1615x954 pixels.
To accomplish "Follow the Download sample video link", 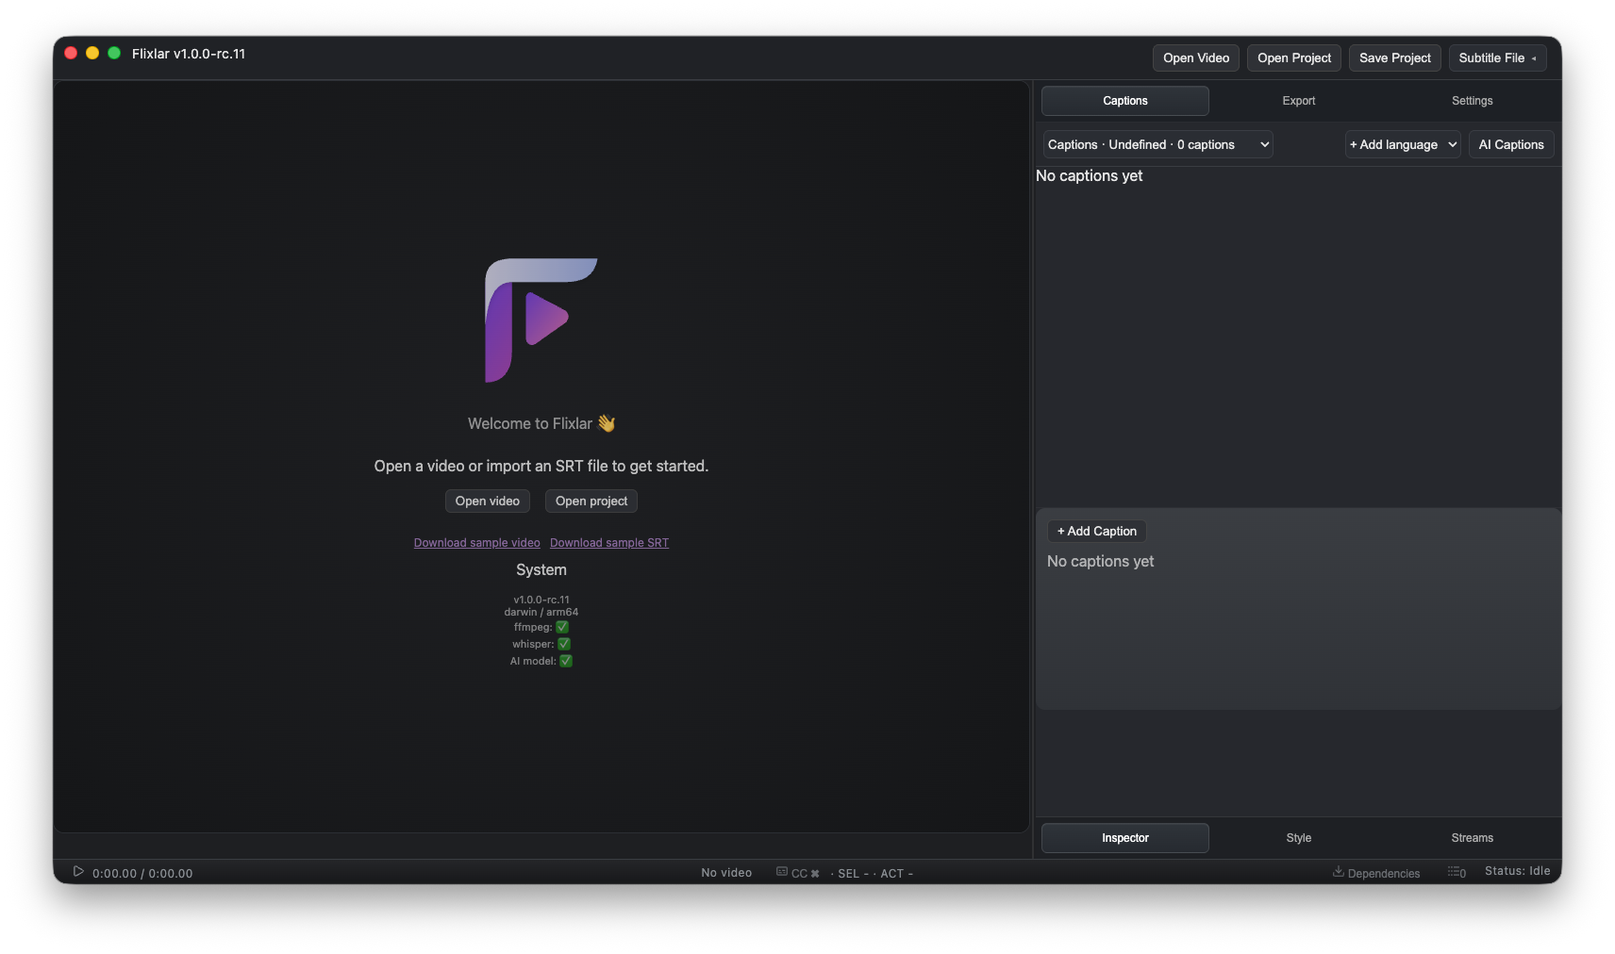I will pyautogui.click(x=477, y=543).
